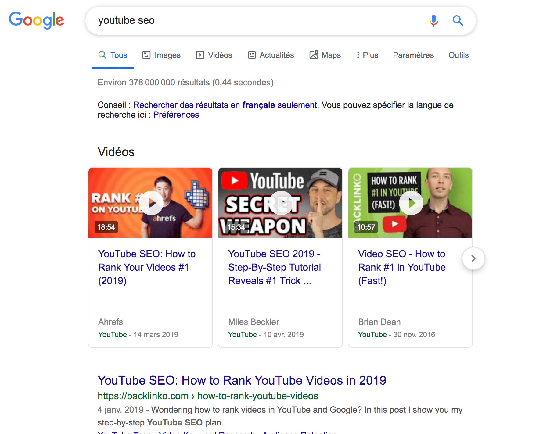Expand the Plus menu
Screen dimensions: 543x434
point(367,55)
